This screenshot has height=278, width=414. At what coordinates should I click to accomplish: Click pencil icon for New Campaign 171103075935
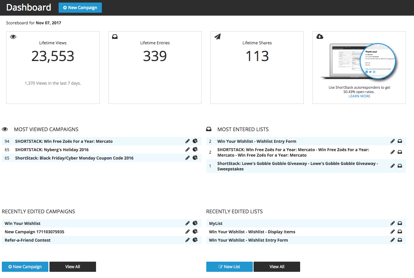187,231
